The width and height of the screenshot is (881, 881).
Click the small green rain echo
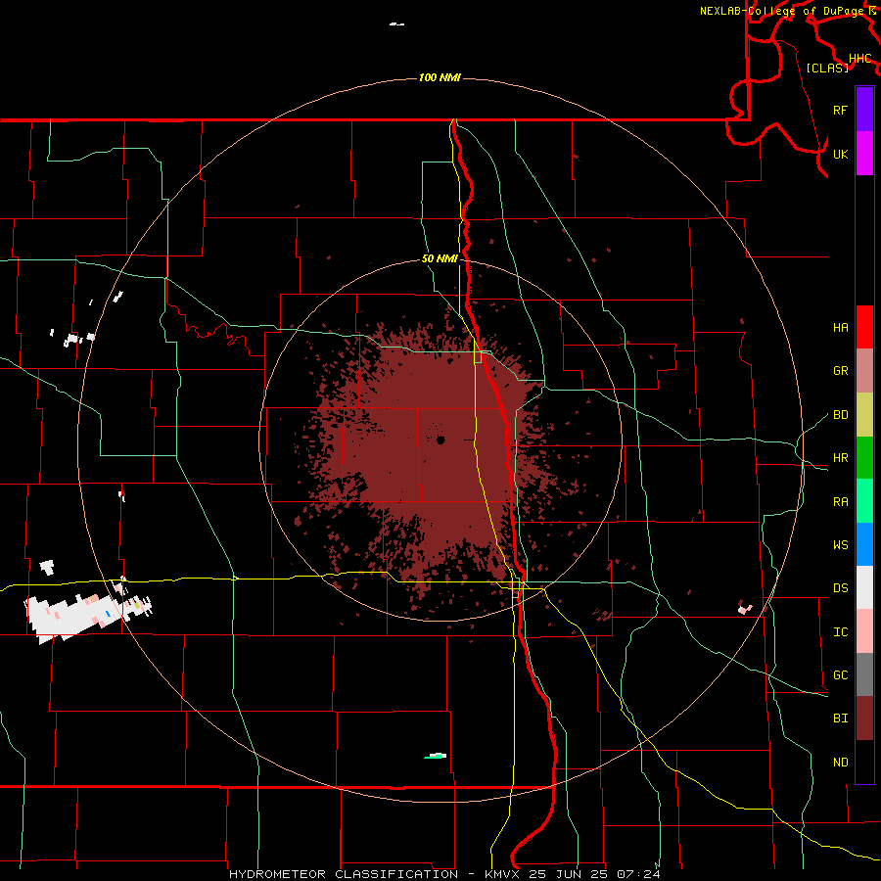(435, 756)
